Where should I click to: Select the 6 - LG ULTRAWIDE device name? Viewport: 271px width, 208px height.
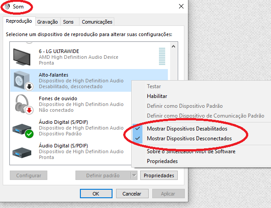[59, 51]
